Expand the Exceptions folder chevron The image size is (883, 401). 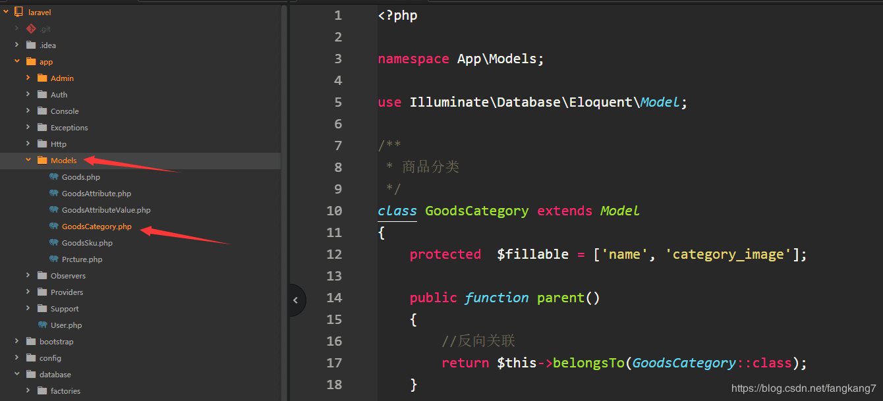coord(28,127)
